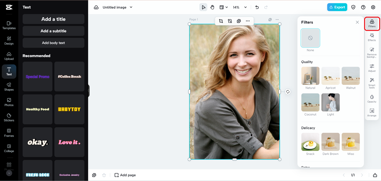Open the shield privacy icon

tap(353, 7)
